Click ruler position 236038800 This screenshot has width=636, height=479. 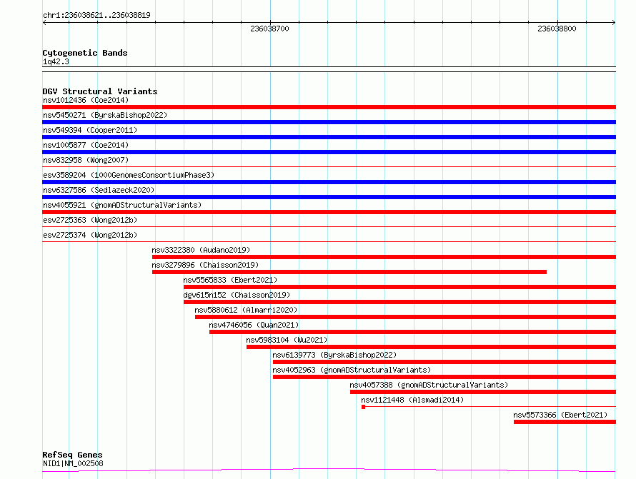557,29
